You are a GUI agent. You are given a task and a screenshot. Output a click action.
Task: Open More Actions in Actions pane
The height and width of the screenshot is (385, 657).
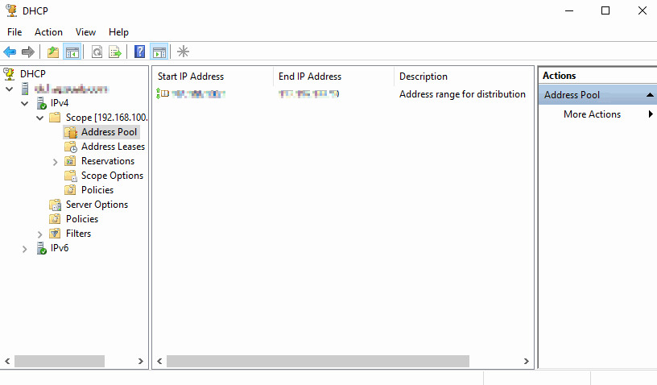tap(592, 114)
